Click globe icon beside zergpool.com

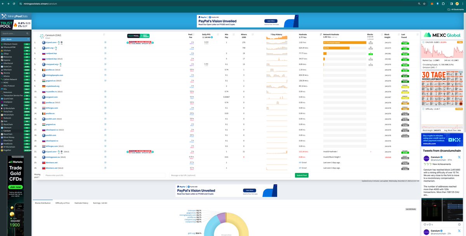(43, 97)
